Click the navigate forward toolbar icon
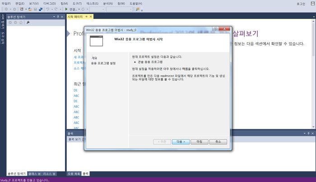 tap(14, 9)
